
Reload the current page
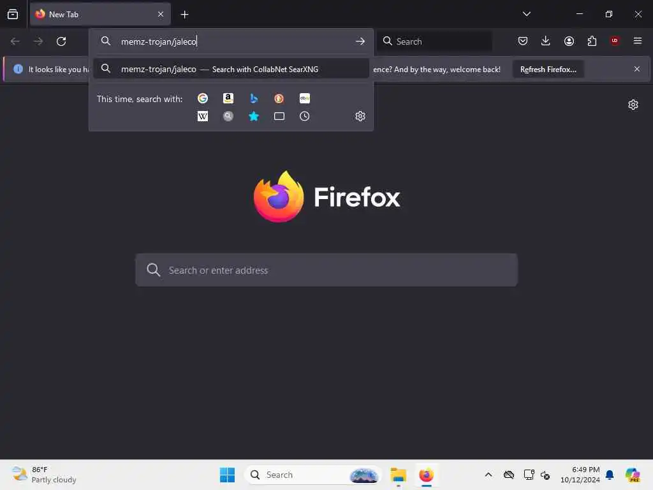point(61,41)
